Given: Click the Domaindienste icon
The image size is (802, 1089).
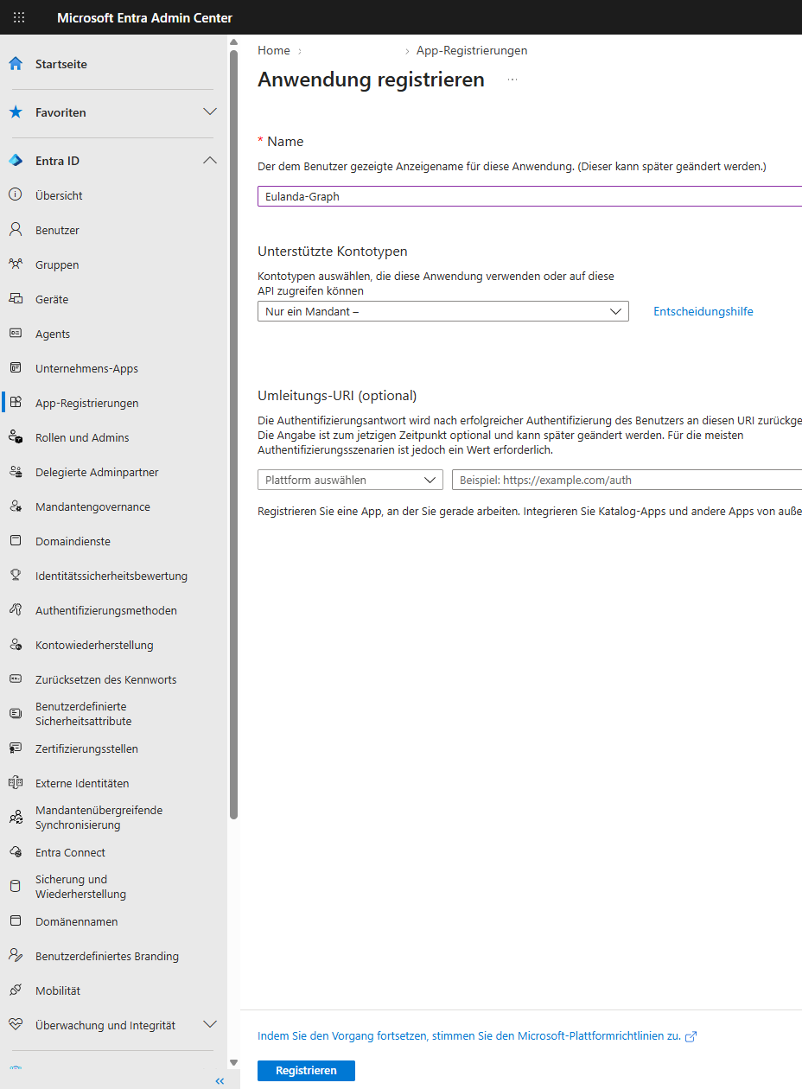Looking at the screenshot, I should pos(16,541).
